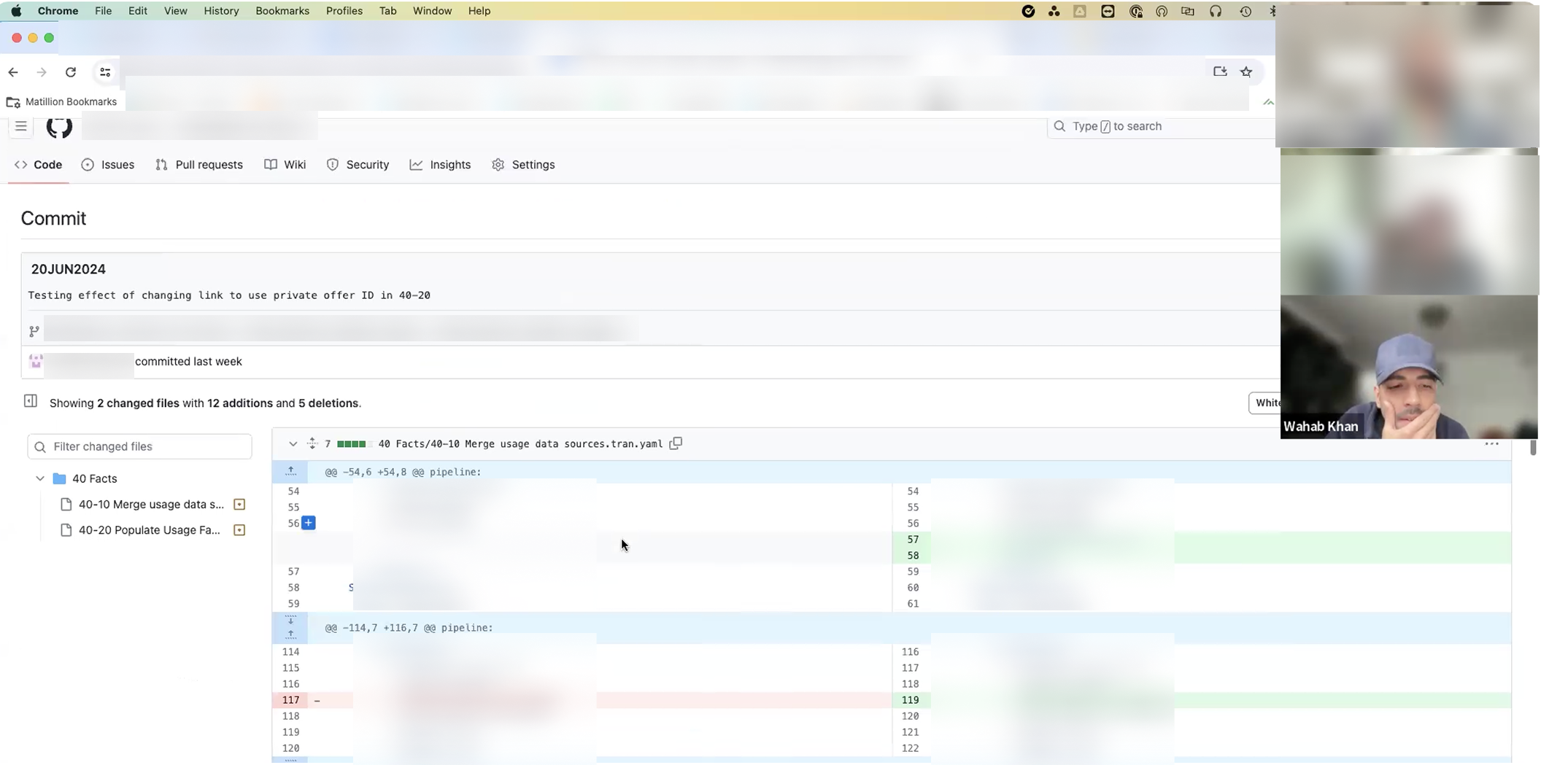Go forward in browser history
This screenshot has height=765, width=1541.
[42, 72]
